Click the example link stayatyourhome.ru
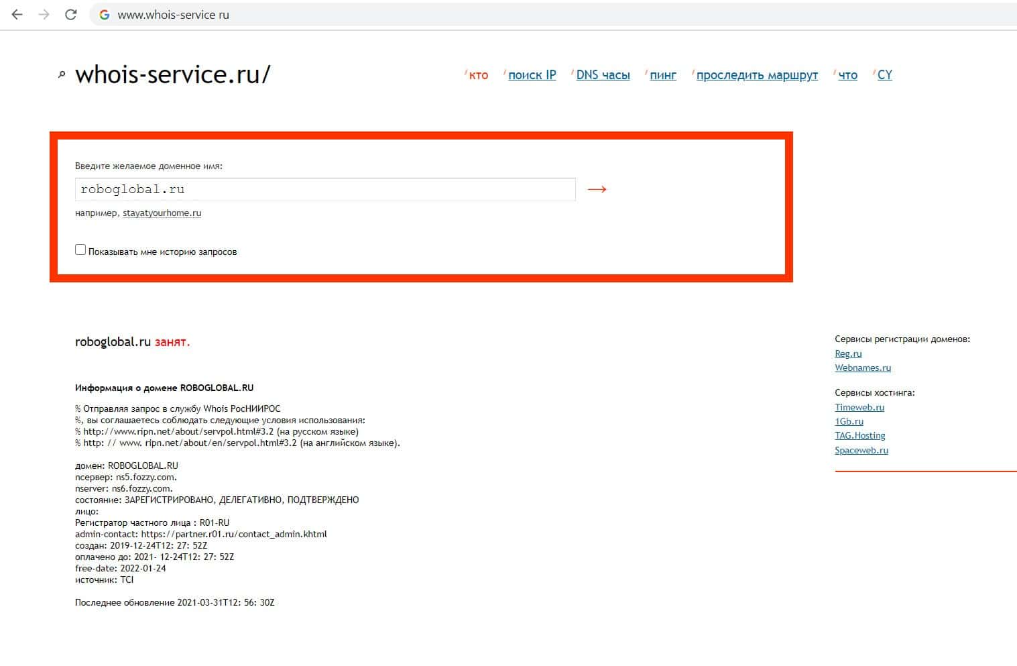The width and height of the screenshot is (1017, 666). [x=162, y=213]
